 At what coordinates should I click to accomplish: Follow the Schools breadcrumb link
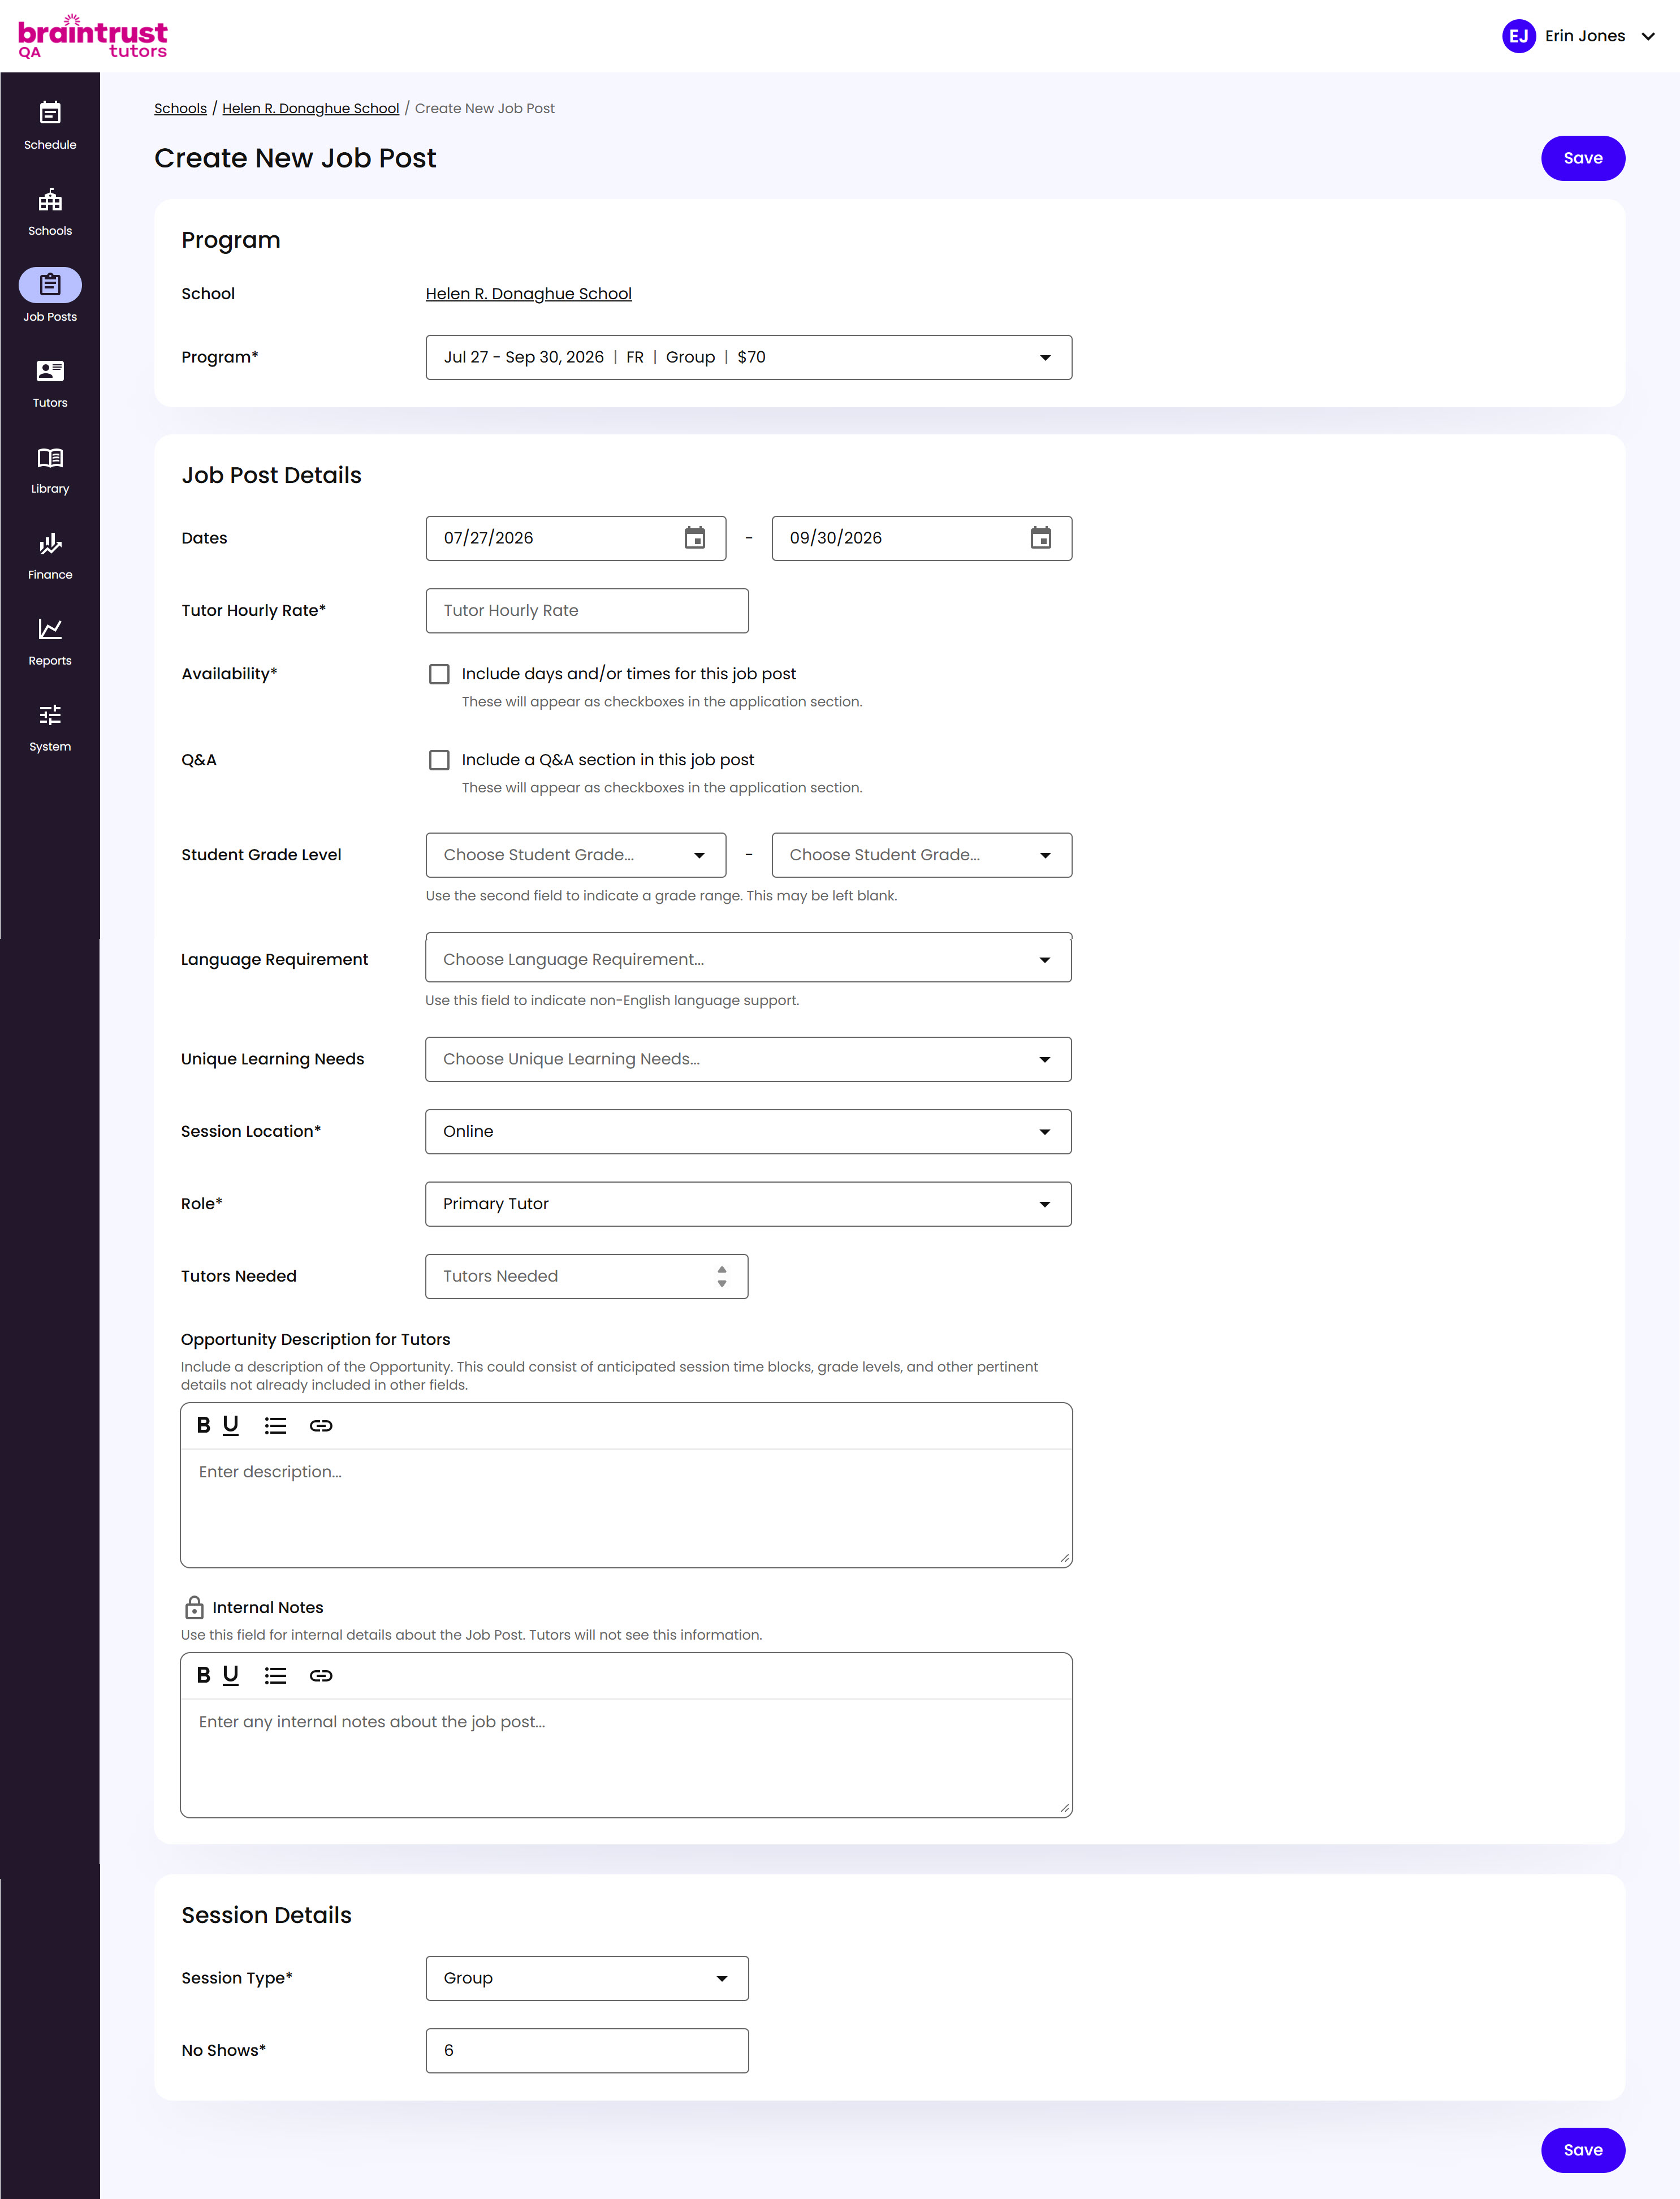180,108
